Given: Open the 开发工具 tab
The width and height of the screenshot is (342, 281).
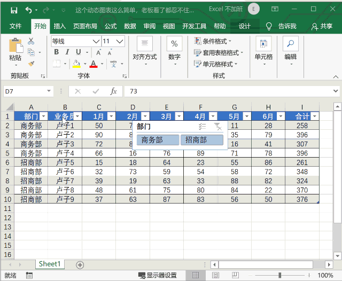Looking at the screenshot, I should click(195, 26).
